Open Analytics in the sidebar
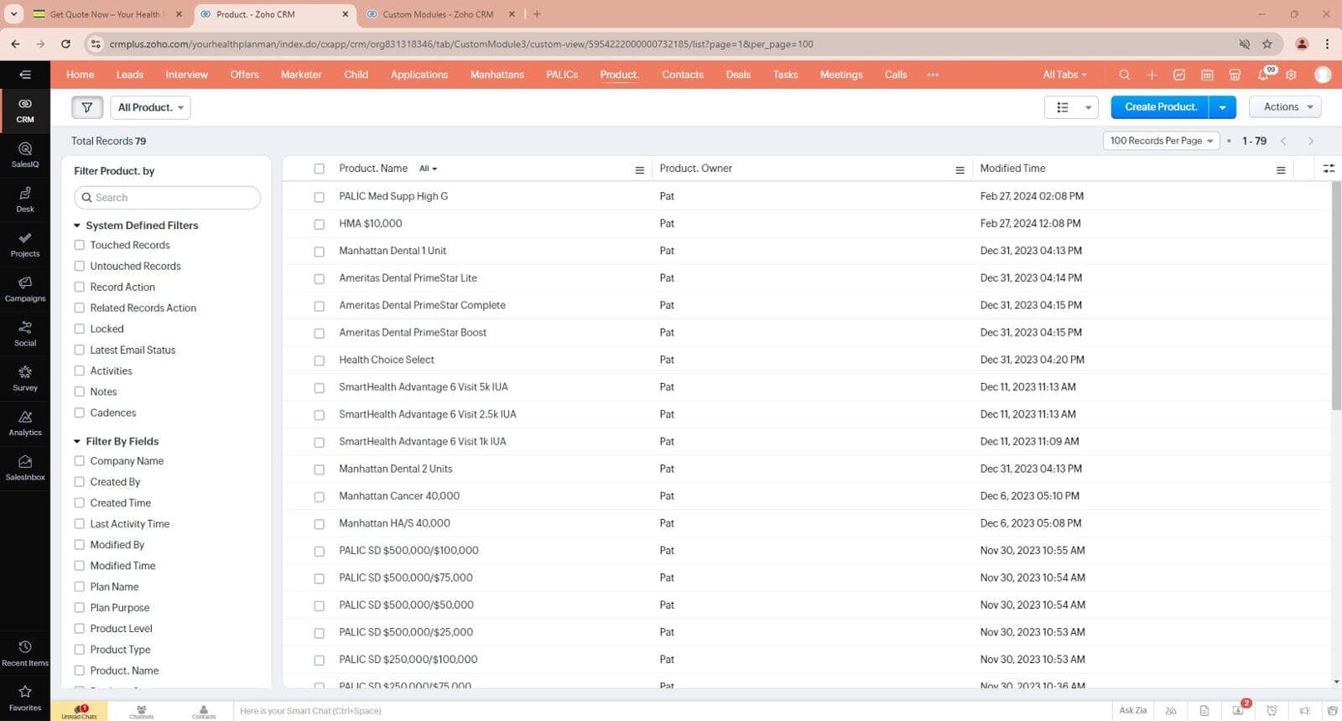This screenshot has width=1342, height=721. pyautogui.click(x=25, y=423)
